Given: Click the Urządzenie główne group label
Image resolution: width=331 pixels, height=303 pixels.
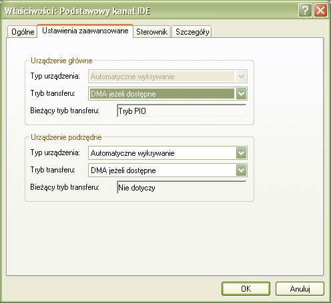Looking at the screenshot, I should [61, 61].
